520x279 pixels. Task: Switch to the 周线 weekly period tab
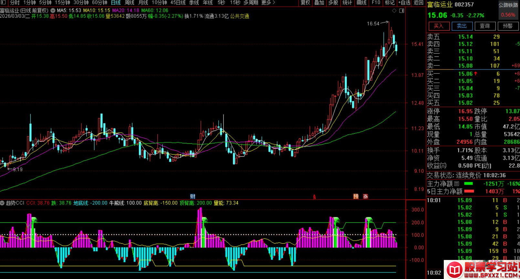129,3
